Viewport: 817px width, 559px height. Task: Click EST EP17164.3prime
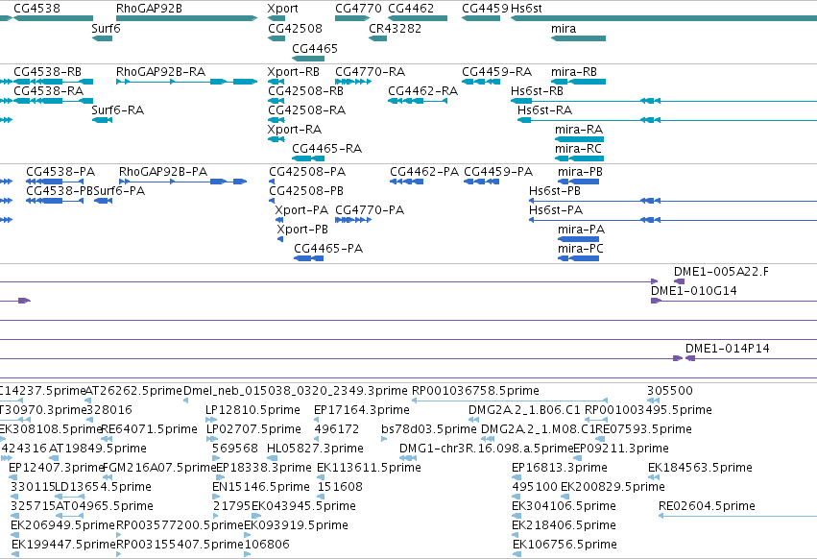pyautogui.click(x=318, y=420)
